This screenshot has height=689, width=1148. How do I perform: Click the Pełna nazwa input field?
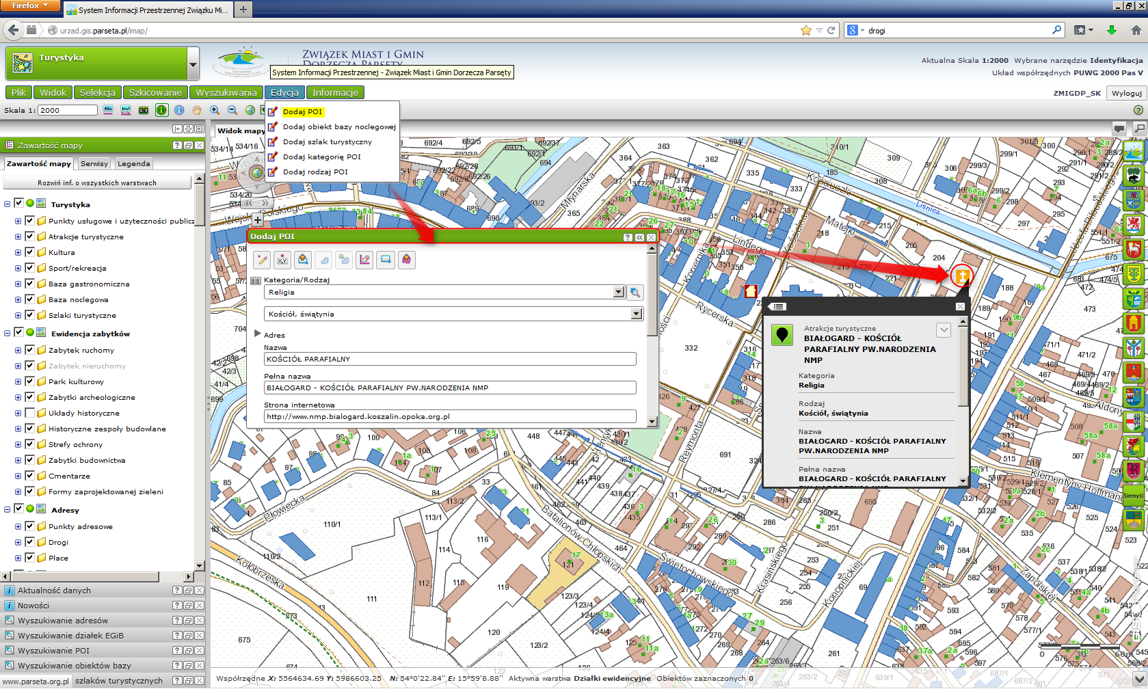pos(450,388)
